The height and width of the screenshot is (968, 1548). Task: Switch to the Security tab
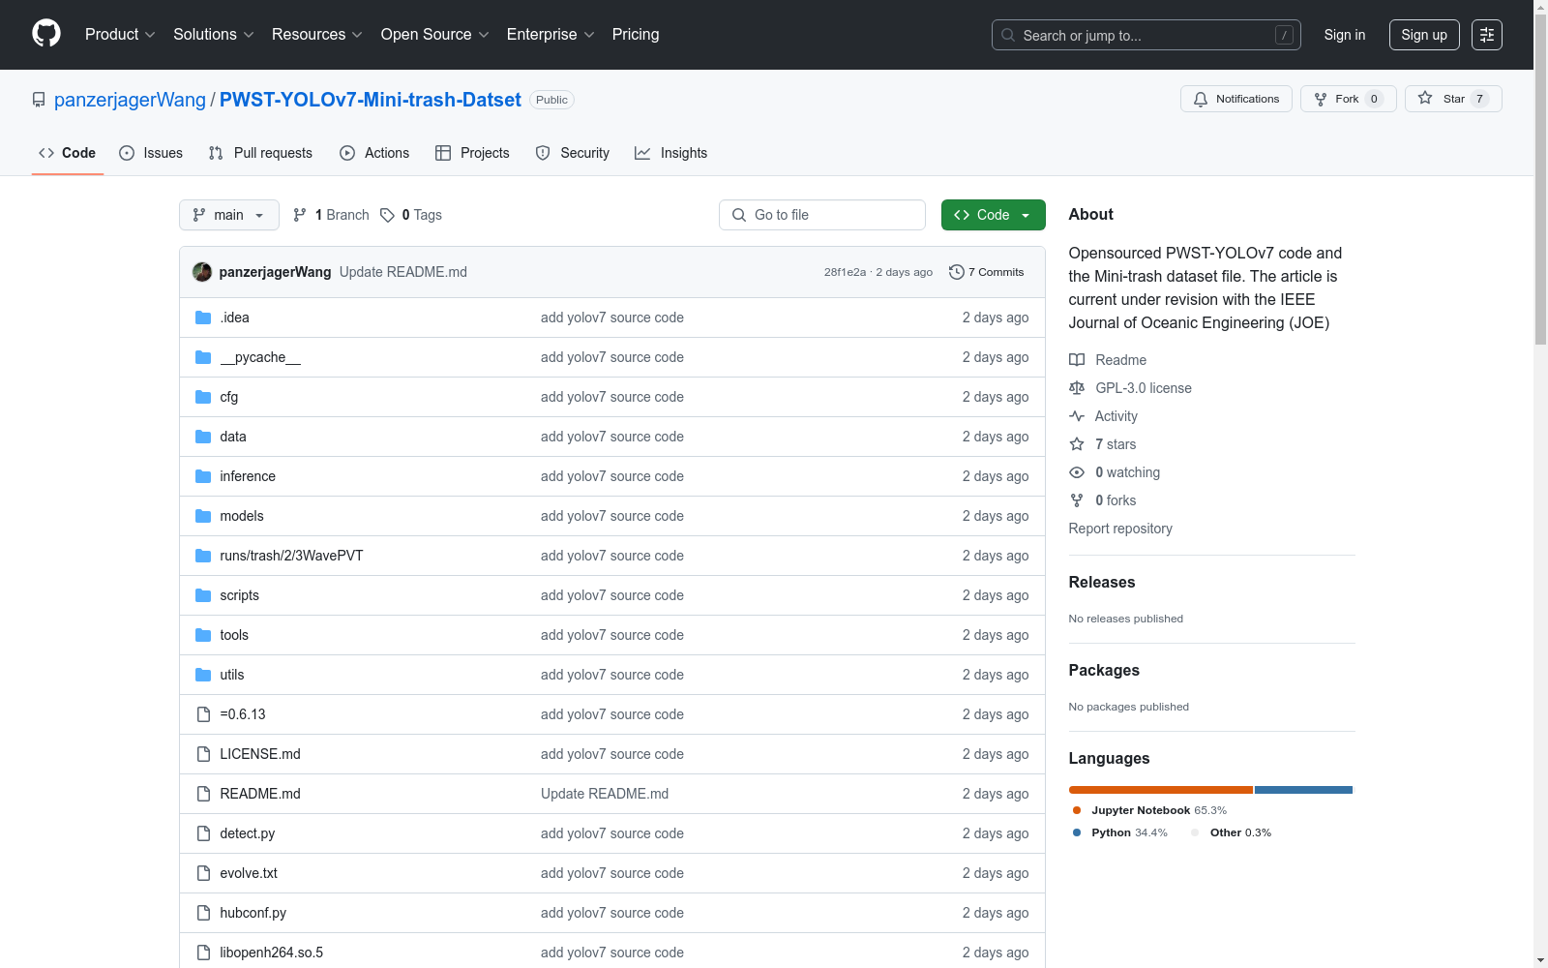(x=573, y=153)
